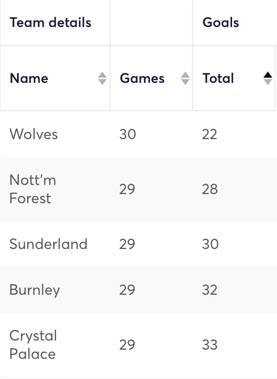Click Burnley's goals total of 32
The width and height of the screenshot is (277, 379).
pos(210,290)
